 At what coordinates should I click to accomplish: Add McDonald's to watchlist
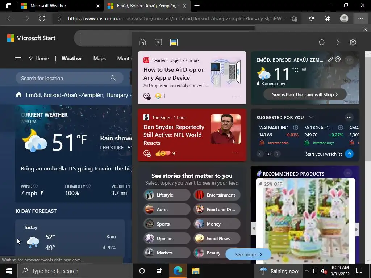tap(341, 127)
